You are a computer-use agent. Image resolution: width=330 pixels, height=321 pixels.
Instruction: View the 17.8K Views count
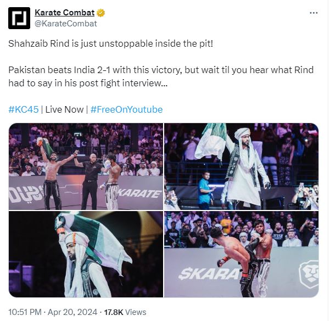(125, 312)
